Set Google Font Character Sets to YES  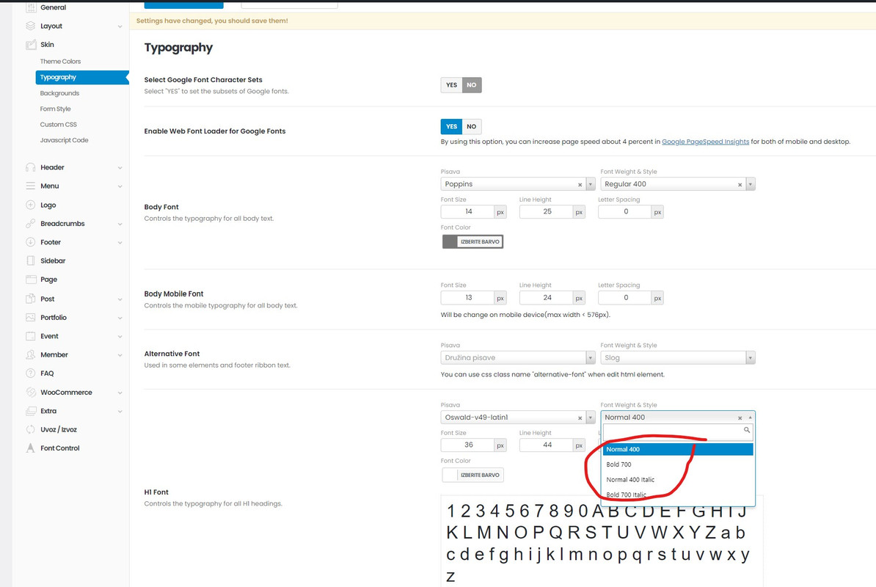[451, 85]
